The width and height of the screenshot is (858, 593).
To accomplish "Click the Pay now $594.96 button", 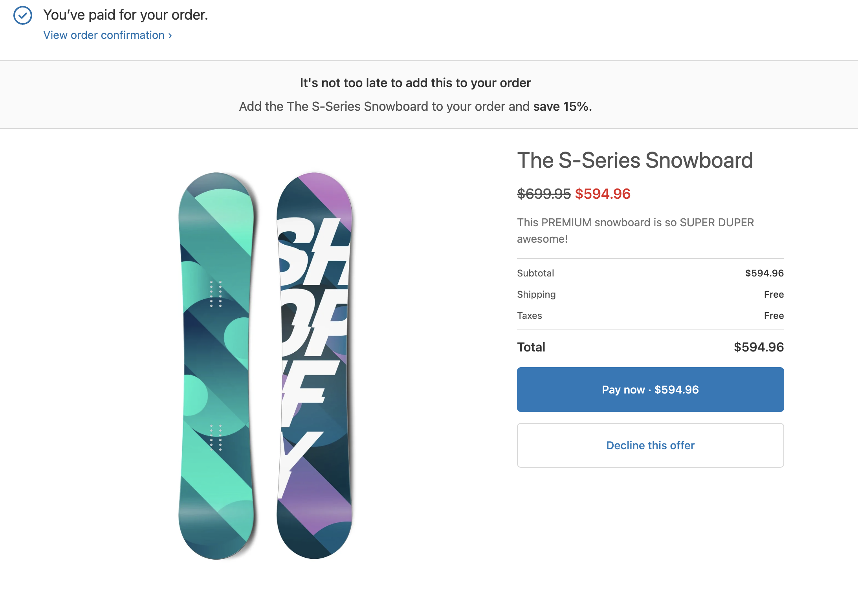I will [x=650, y=390].
